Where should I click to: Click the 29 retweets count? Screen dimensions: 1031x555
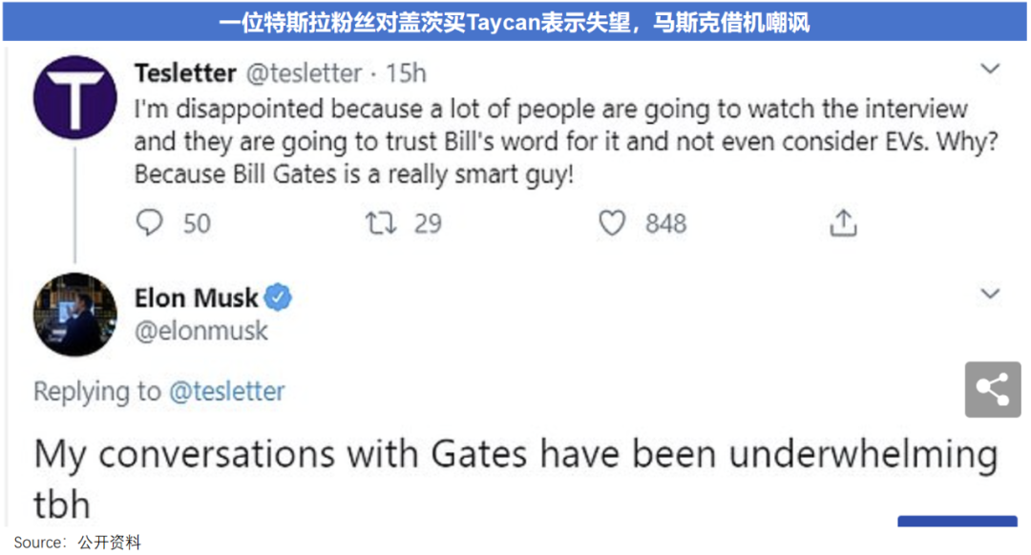(428, 224)
